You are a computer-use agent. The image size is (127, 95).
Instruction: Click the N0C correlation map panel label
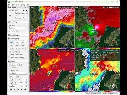pyautogui.click(x=31, y=50)
